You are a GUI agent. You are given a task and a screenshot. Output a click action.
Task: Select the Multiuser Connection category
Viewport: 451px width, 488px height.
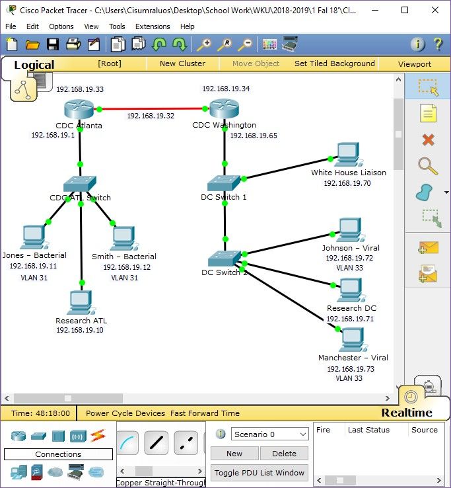[x=96, y=472]
